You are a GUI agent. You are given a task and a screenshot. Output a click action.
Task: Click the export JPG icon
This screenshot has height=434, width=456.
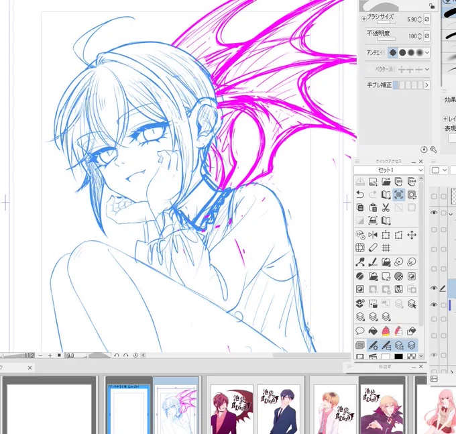(399, 182)
